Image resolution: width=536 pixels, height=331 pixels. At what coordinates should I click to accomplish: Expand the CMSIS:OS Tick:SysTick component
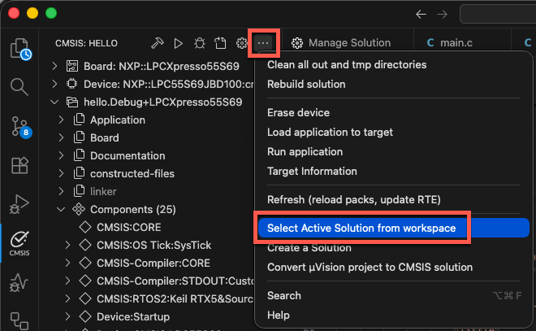click(68, 245)
